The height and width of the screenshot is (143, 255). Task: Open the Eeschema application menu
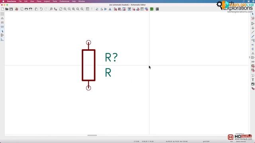coord(12,1)
